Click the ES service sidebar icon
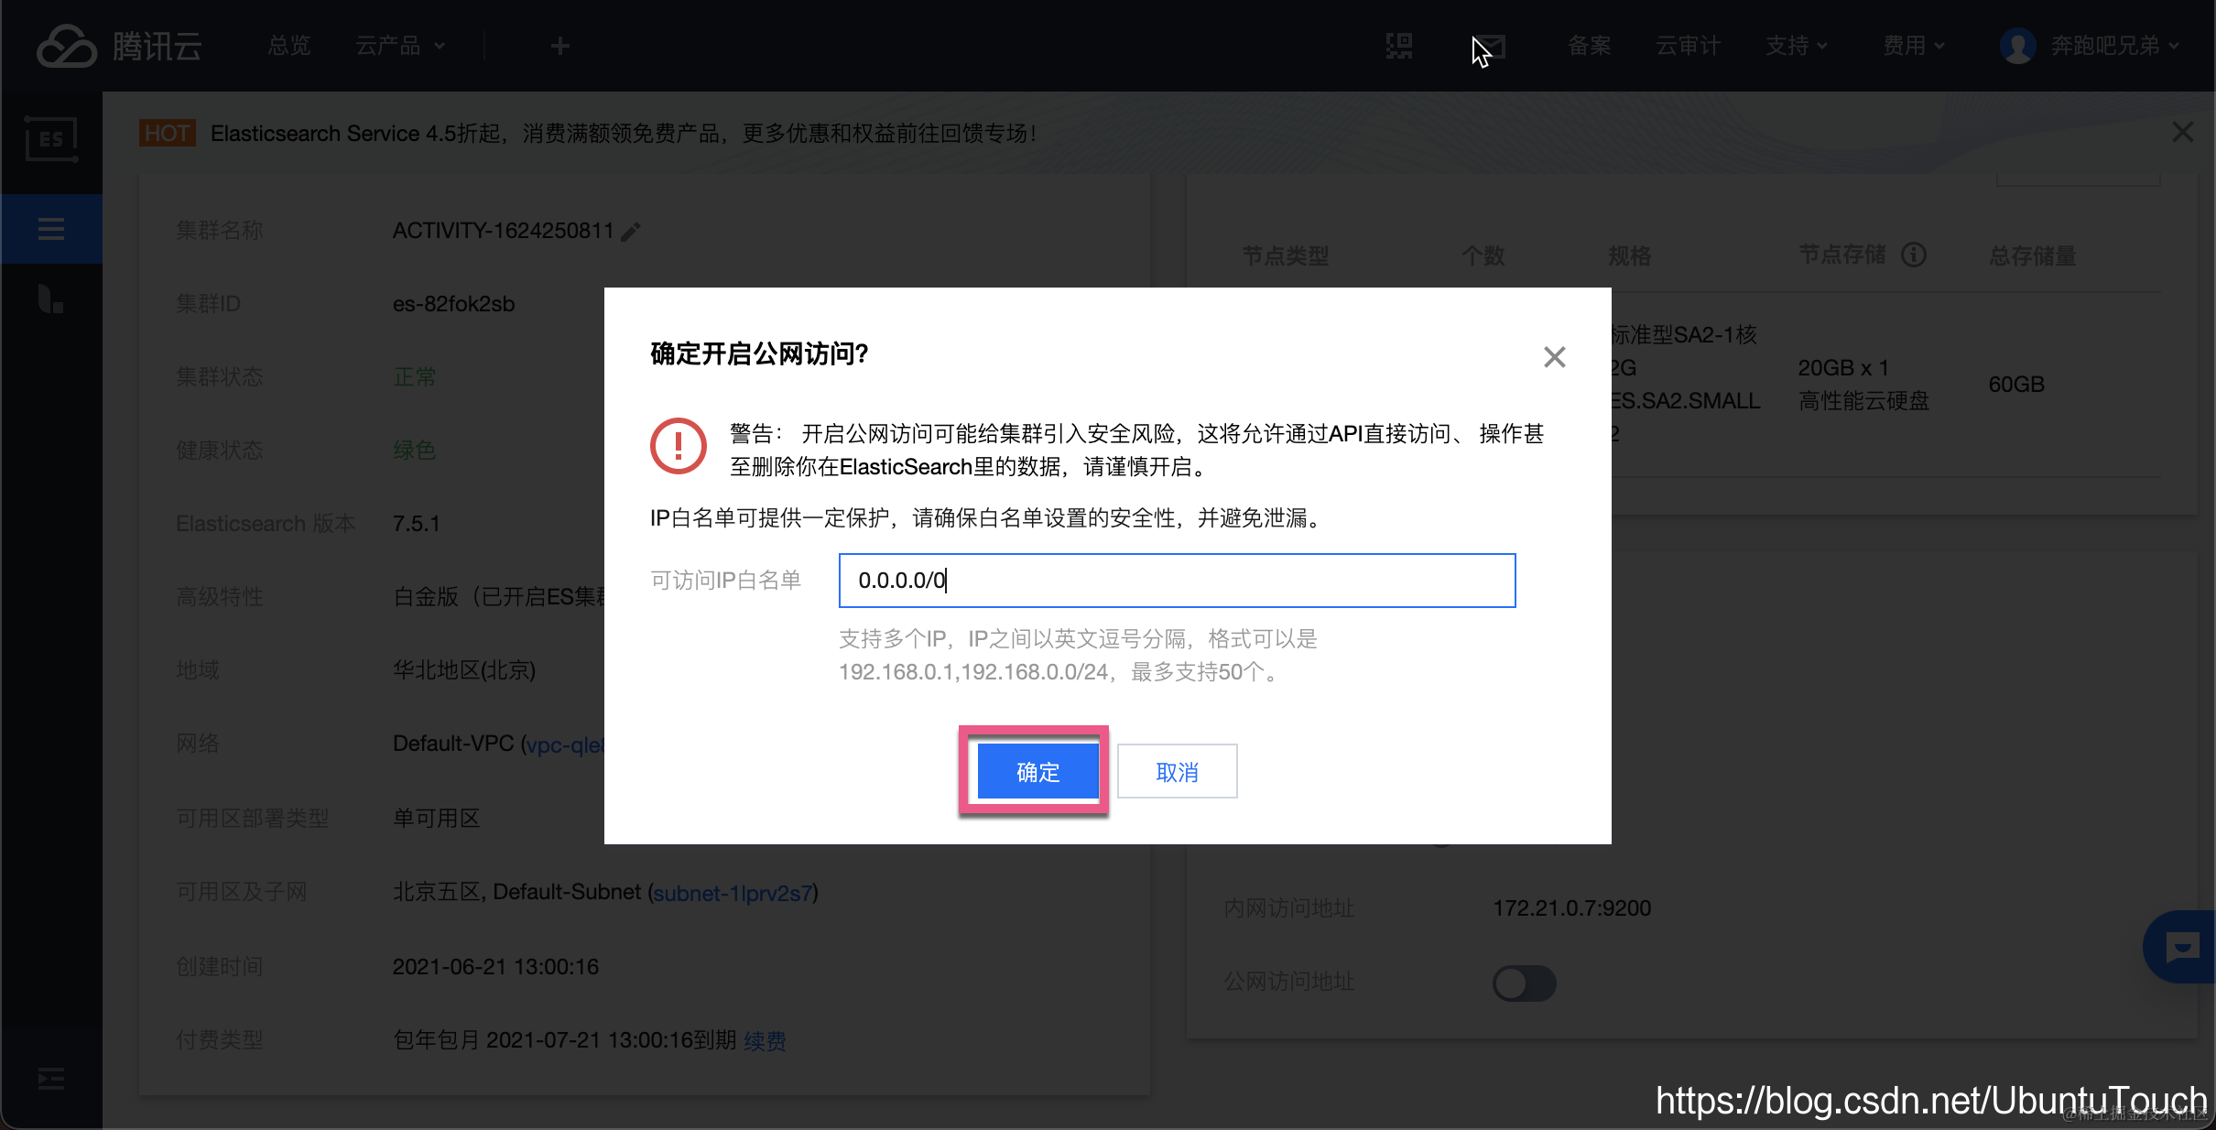 pyautogui.click(x=51, y=140)
